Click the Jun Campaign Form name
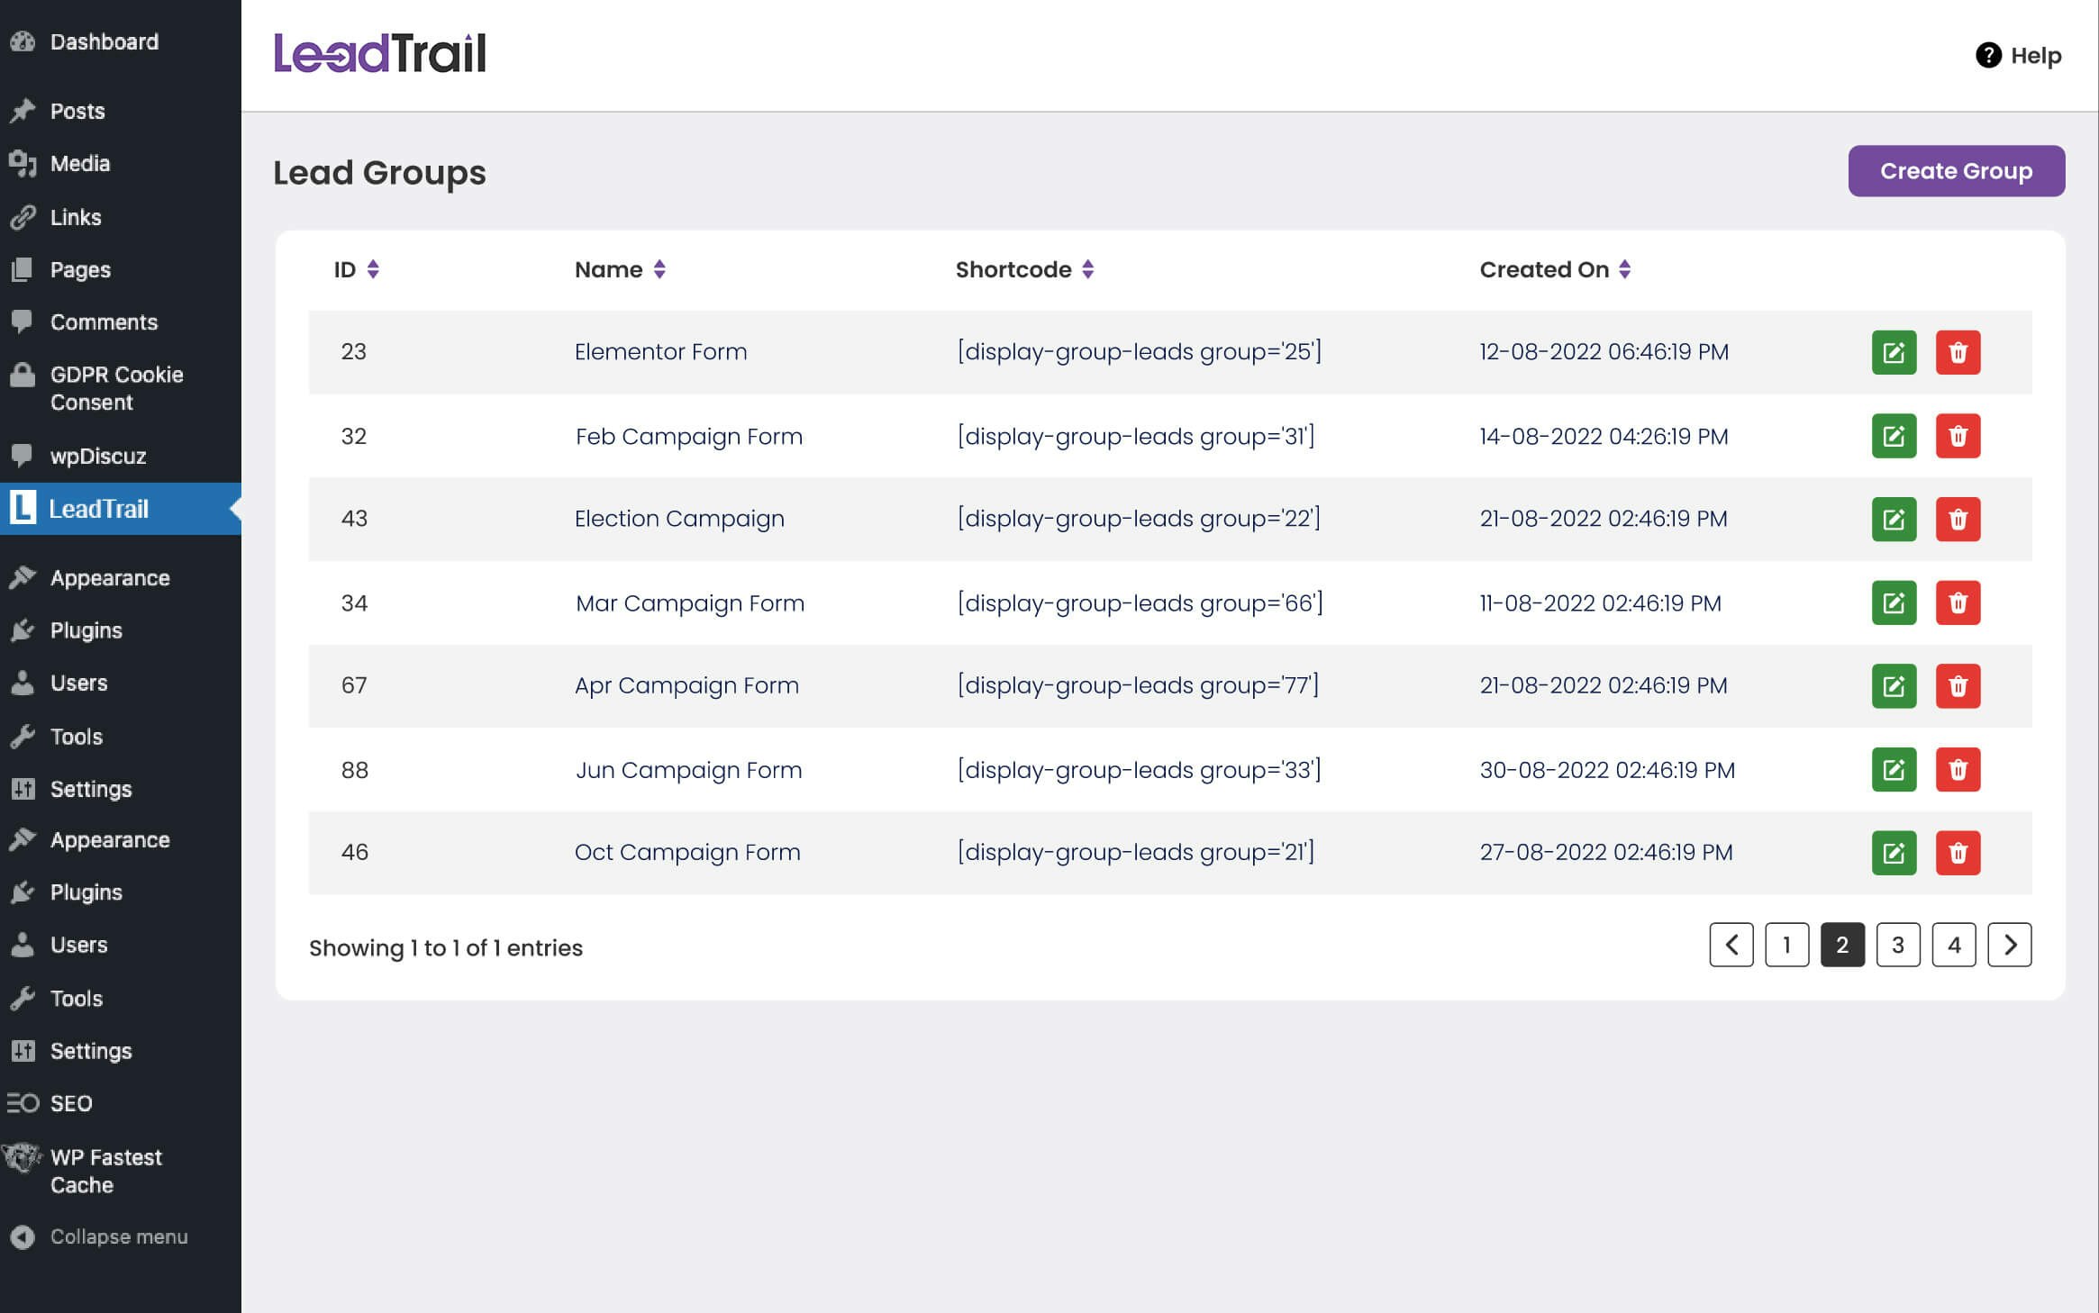The image size is (2099, 1313). [688, 770]
